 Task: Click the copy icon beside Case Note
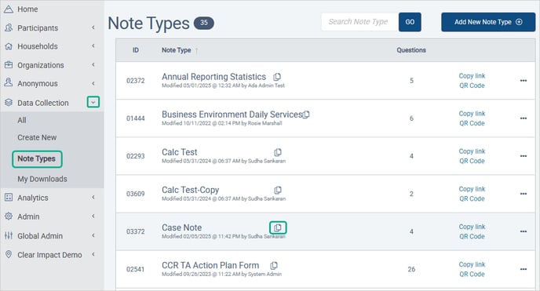point(278,227)
